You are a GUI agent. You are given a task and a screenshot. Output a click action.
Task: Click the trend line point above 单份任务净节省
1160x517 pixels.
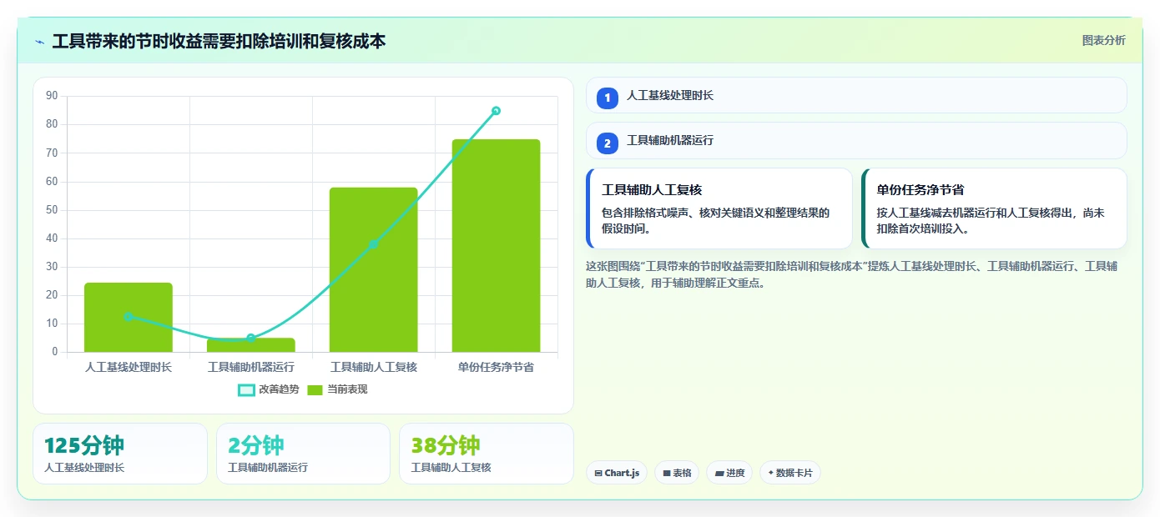[497, 110]
